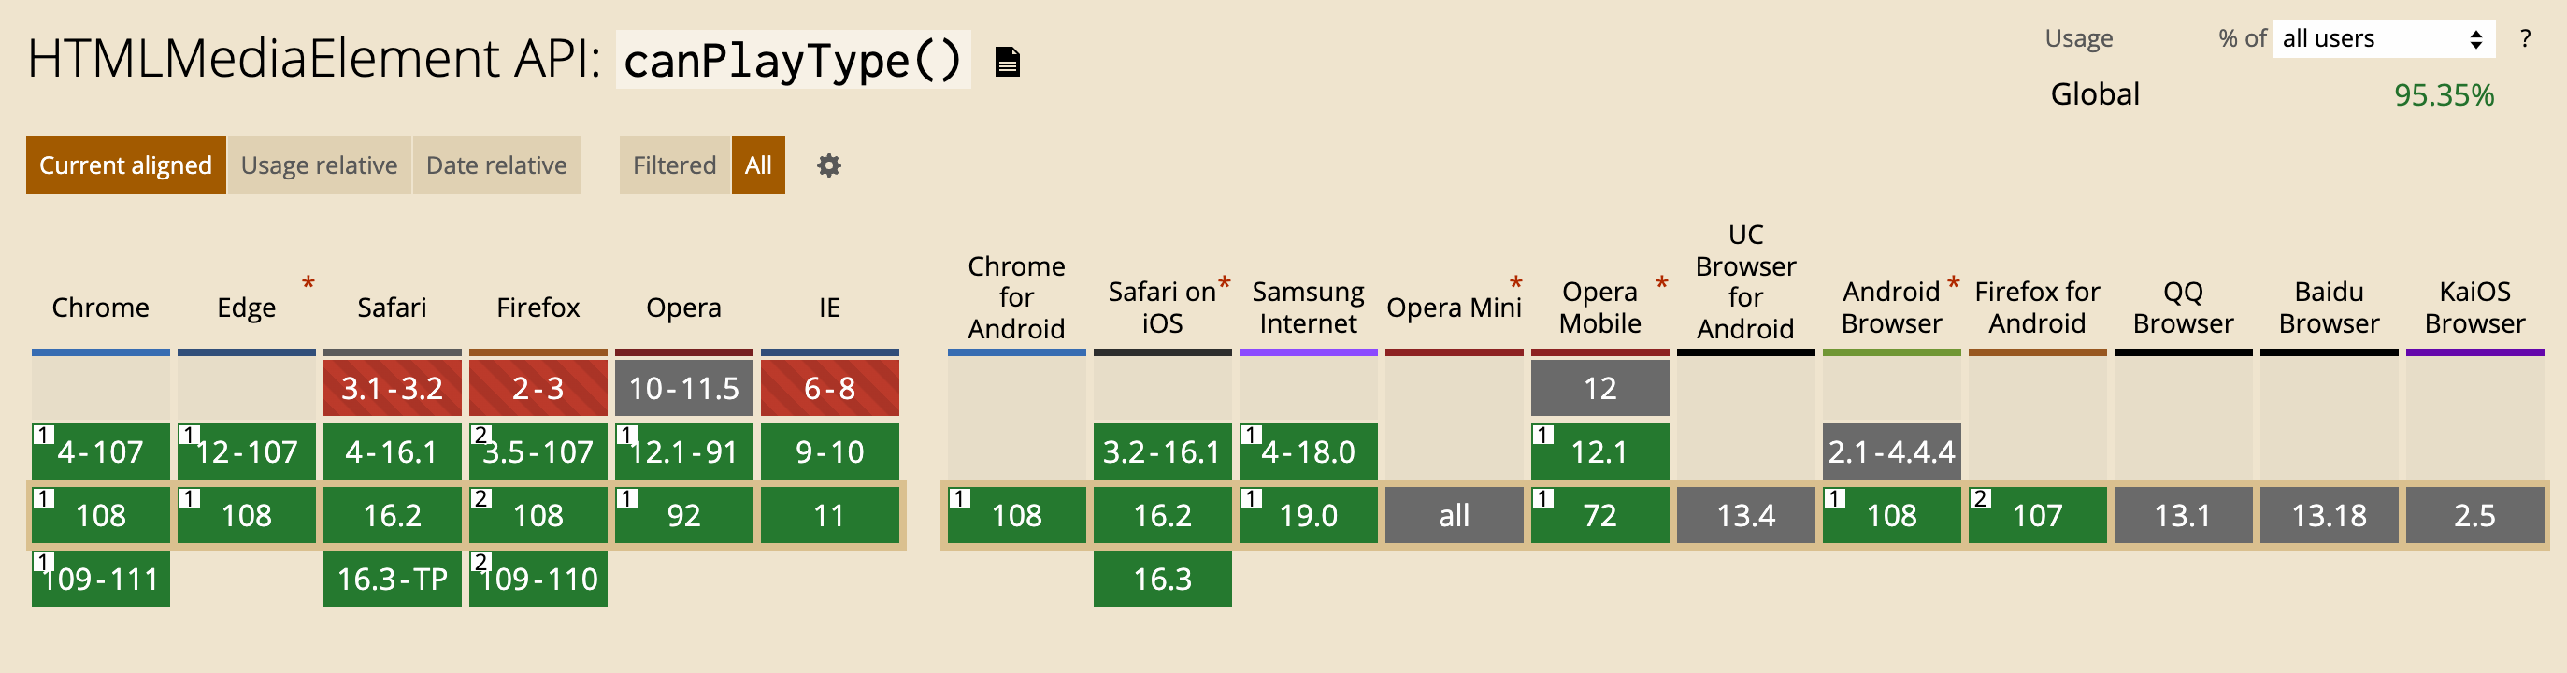2567x673 pixels.
Task: Open the 'all users' usage dropdown
Action: pos(2383,39)
